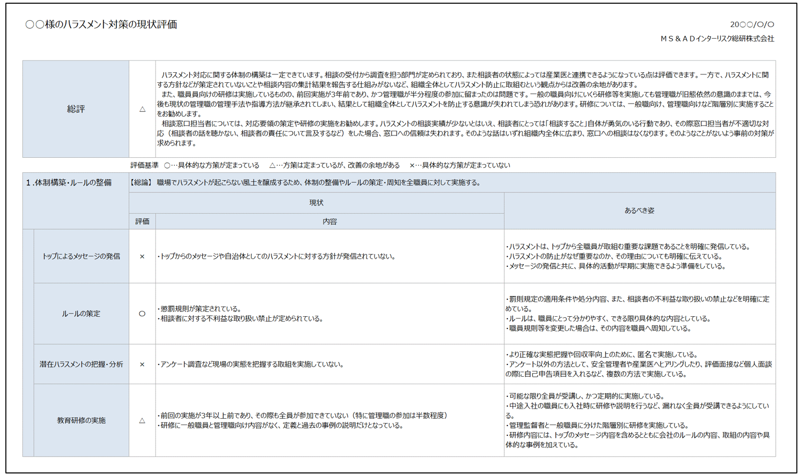Click the あるべき姿 column header

click(x=640, y=210)
